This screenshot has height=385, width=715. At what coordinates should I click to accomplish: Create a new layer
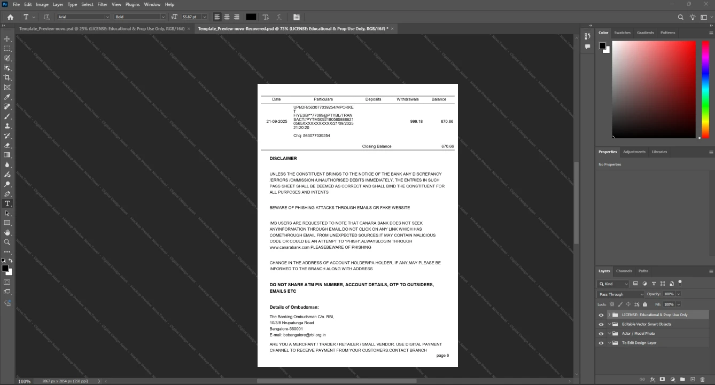[x=693, y=379]
